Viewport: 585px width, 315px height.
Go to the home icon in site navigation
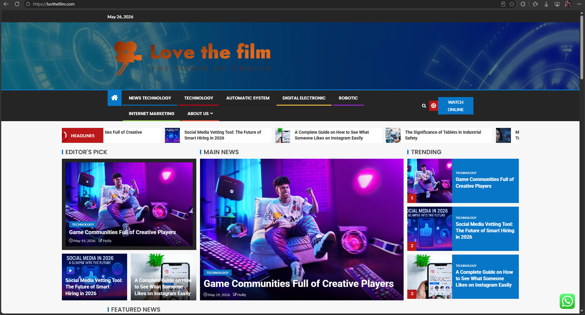(x=114, y=98)
